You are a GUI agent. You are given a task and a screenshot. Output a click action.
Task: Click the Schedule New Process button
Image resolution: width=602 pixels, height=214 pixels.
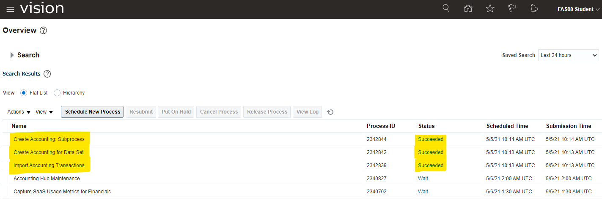tap(92, 112)
